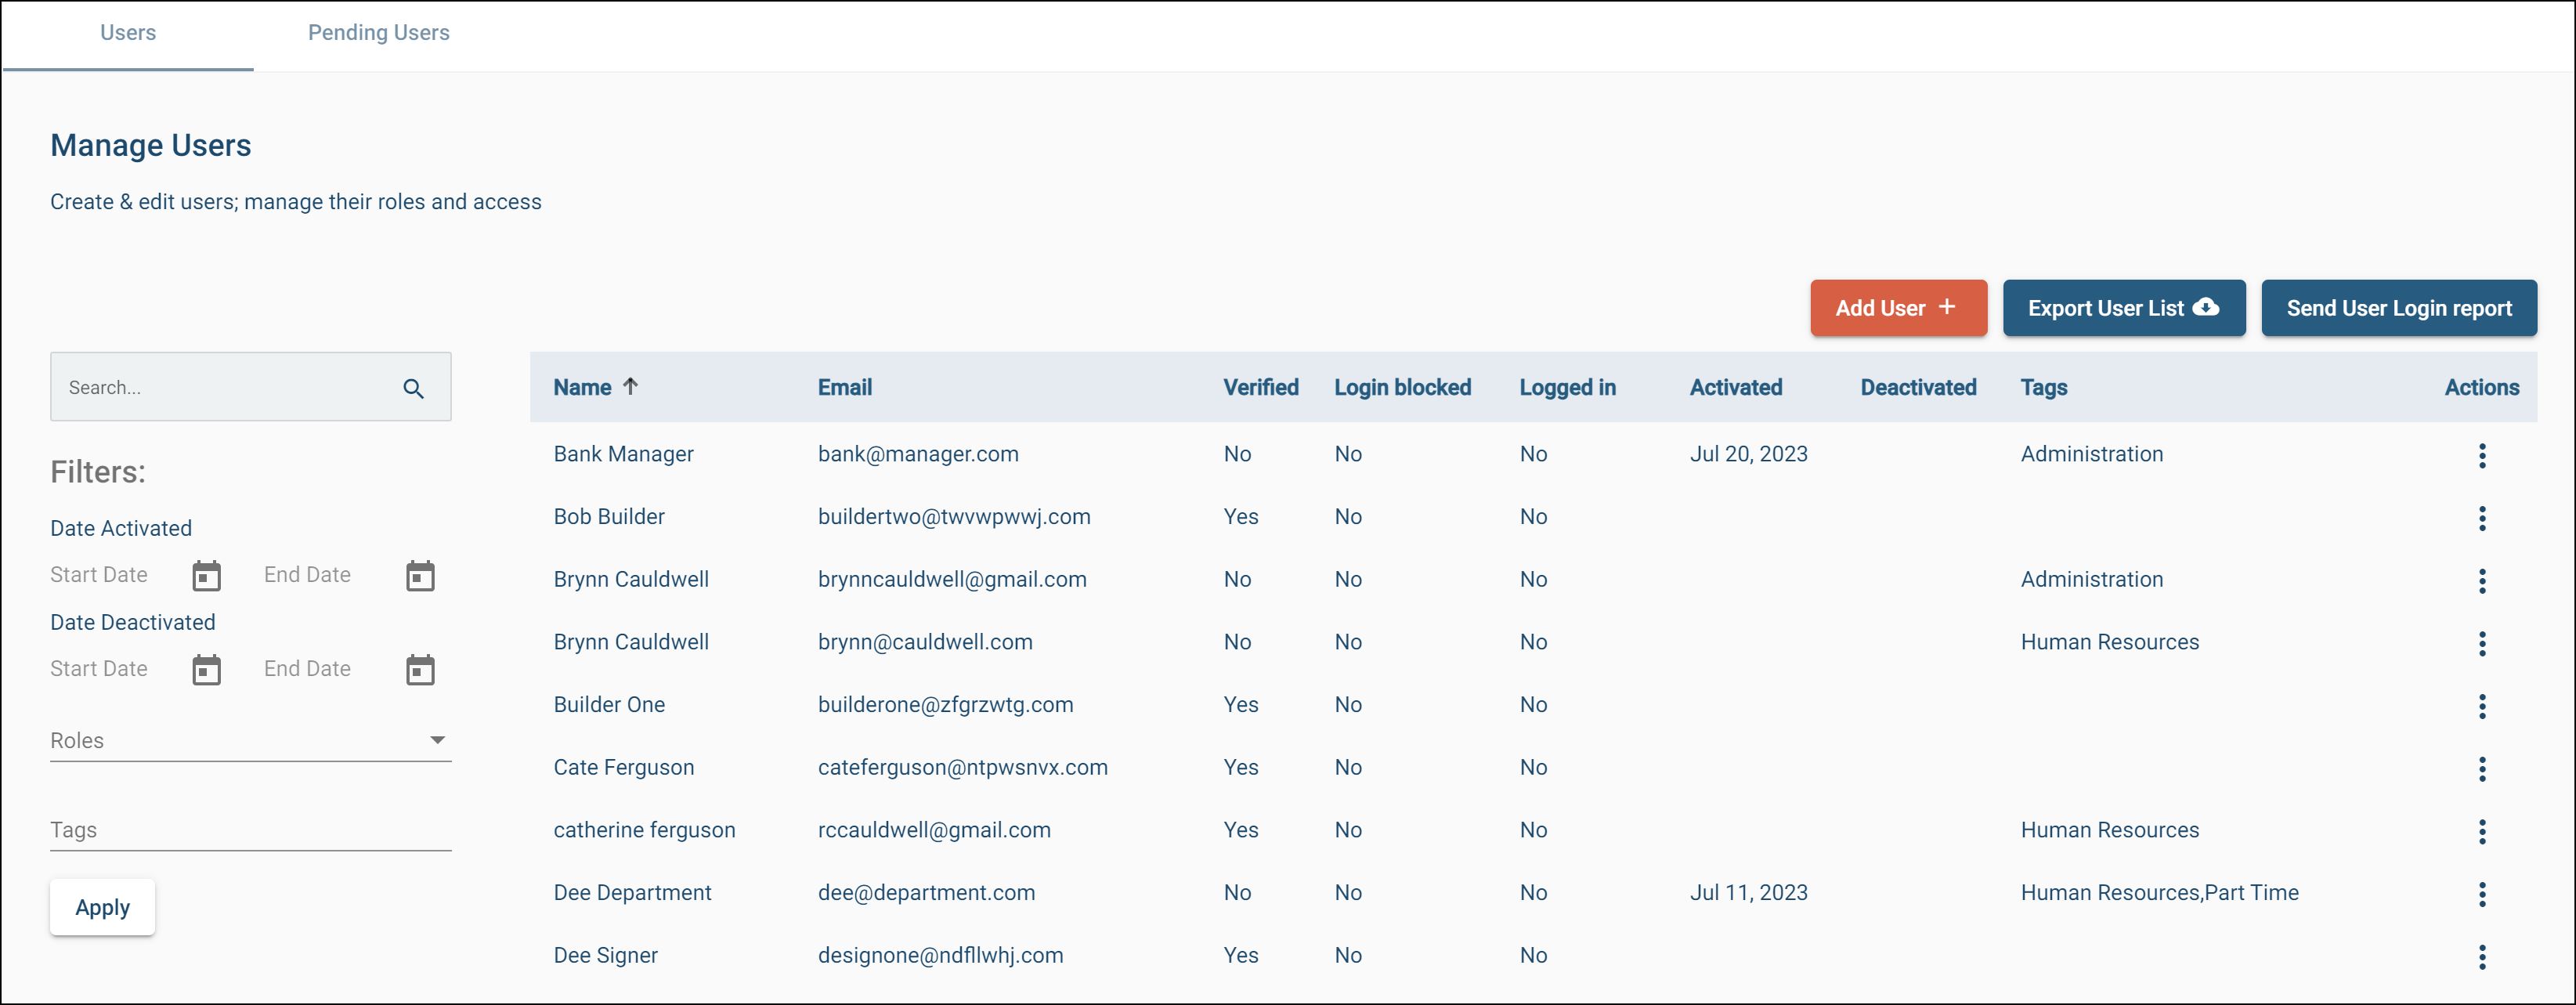Apply the selected filters
The width and height of the screenshot is (2576, 1005).
[x=102, y=907]
